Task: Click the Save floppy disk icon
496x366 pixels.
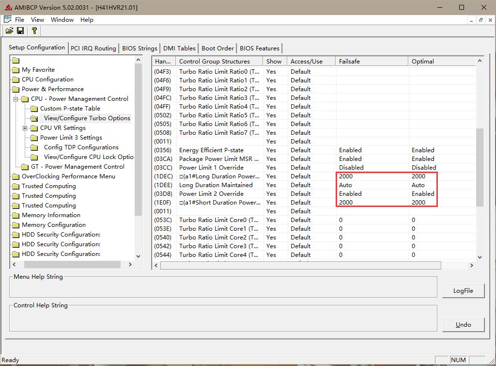Action: click(20, 31)
